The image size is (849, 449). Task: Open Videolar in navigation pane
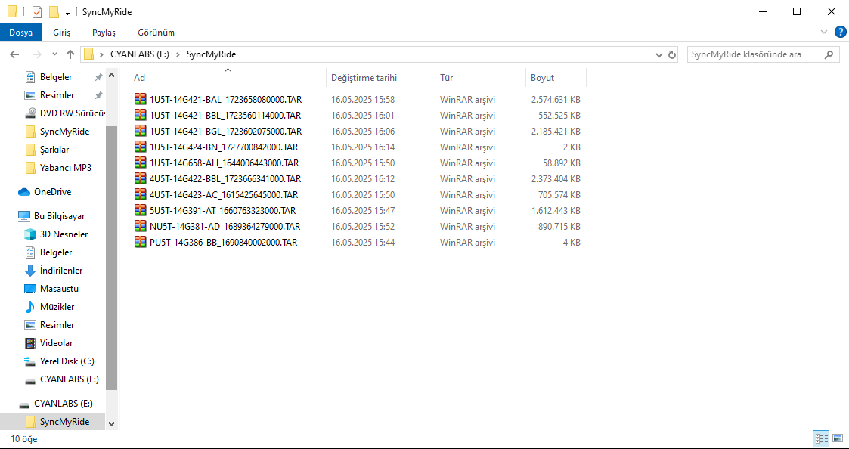point(56,343)
